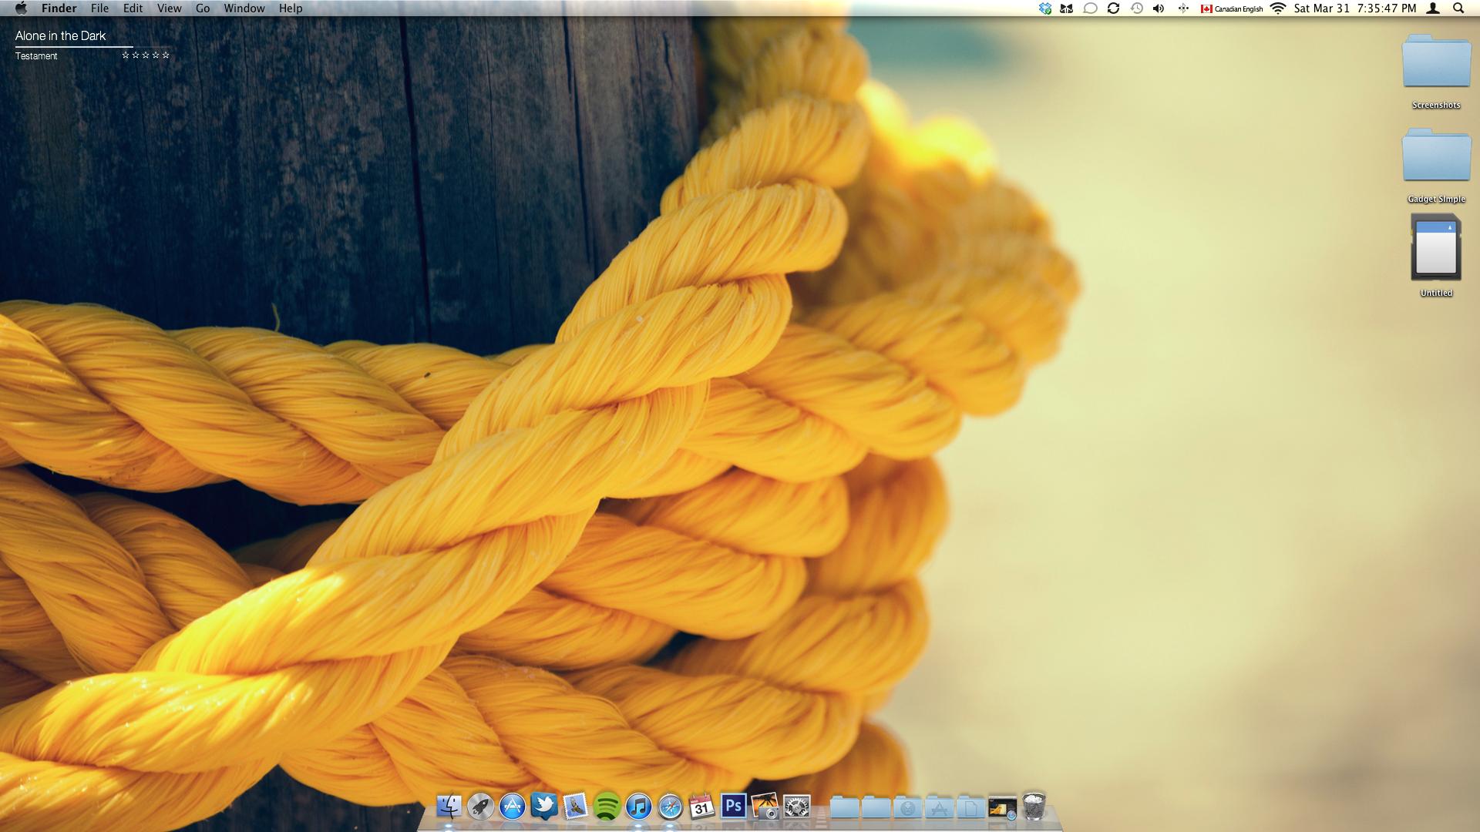Open the Mail stamp icon
The width and height of the screenshot is (1480, 832).
coord(575,807)
